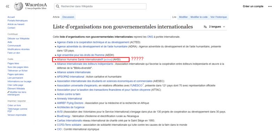Click the translate languages icon
Screen dimensions: 279x131
[205, 27]
